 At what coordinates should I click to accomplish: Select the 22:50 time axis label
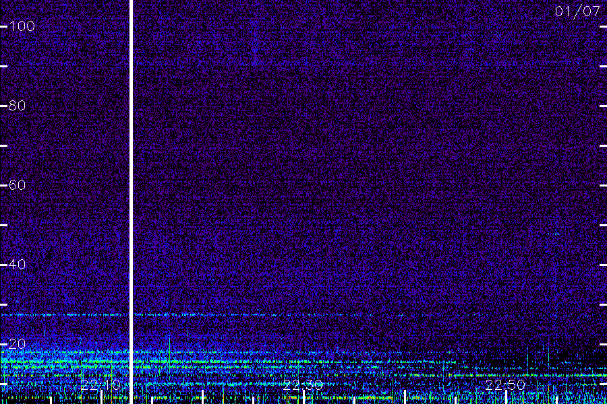tap(506, 385)
